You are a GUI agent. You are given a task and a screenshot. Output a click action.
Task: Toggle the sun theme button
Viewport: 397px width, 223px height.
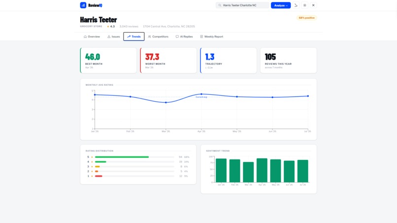(x=304, y=5)
